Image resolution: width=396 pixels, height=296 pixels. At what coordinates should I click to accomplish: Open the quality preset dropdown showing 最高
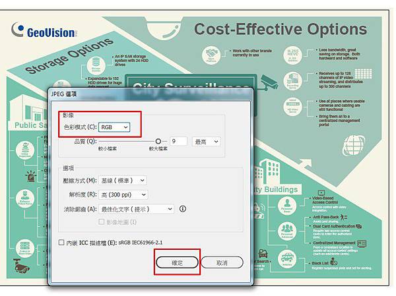206,142
